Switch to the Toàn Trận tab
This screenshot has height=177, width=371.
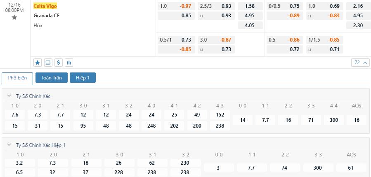point(52,78)
